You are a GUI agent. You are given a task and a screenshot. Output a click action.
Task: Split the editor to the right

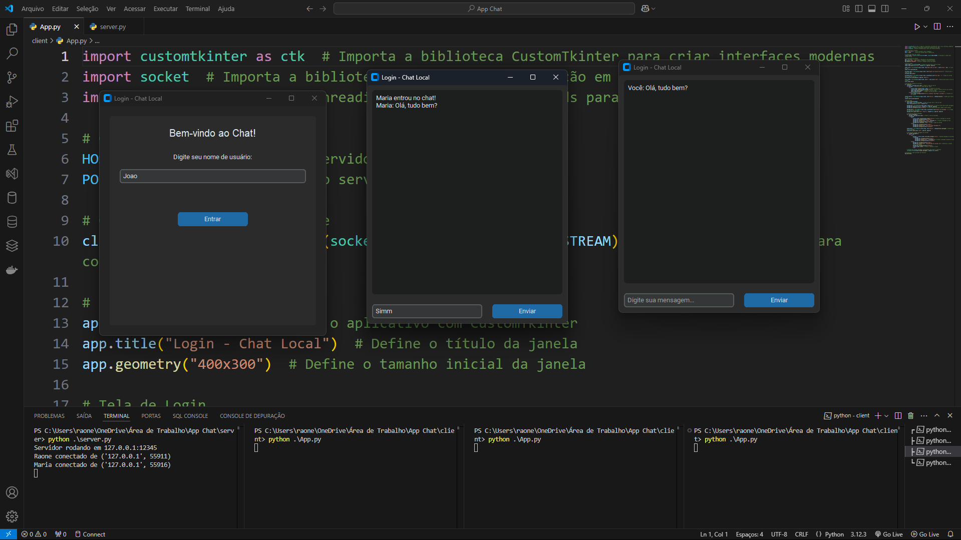937,27
